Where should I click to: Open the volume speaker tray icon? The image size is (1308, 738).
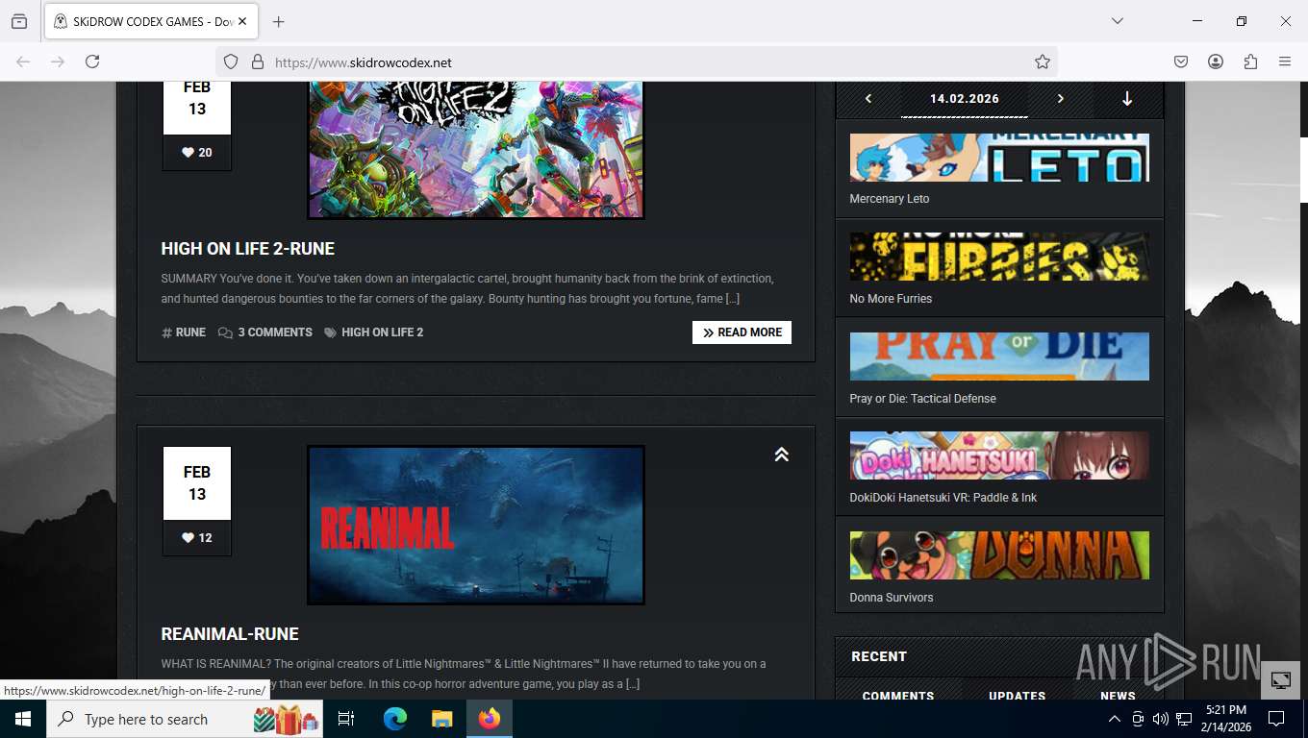pyautogui.click(x=1161, y=719)
